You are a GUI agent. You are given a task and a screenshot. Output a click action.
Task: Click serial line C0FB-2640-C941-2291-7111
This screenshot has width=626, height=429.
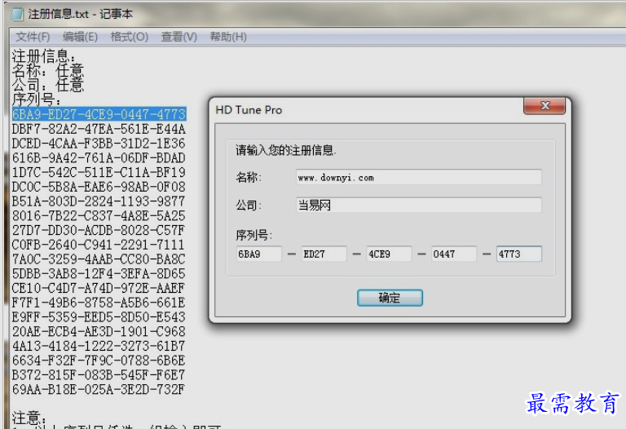coord(99,245)
